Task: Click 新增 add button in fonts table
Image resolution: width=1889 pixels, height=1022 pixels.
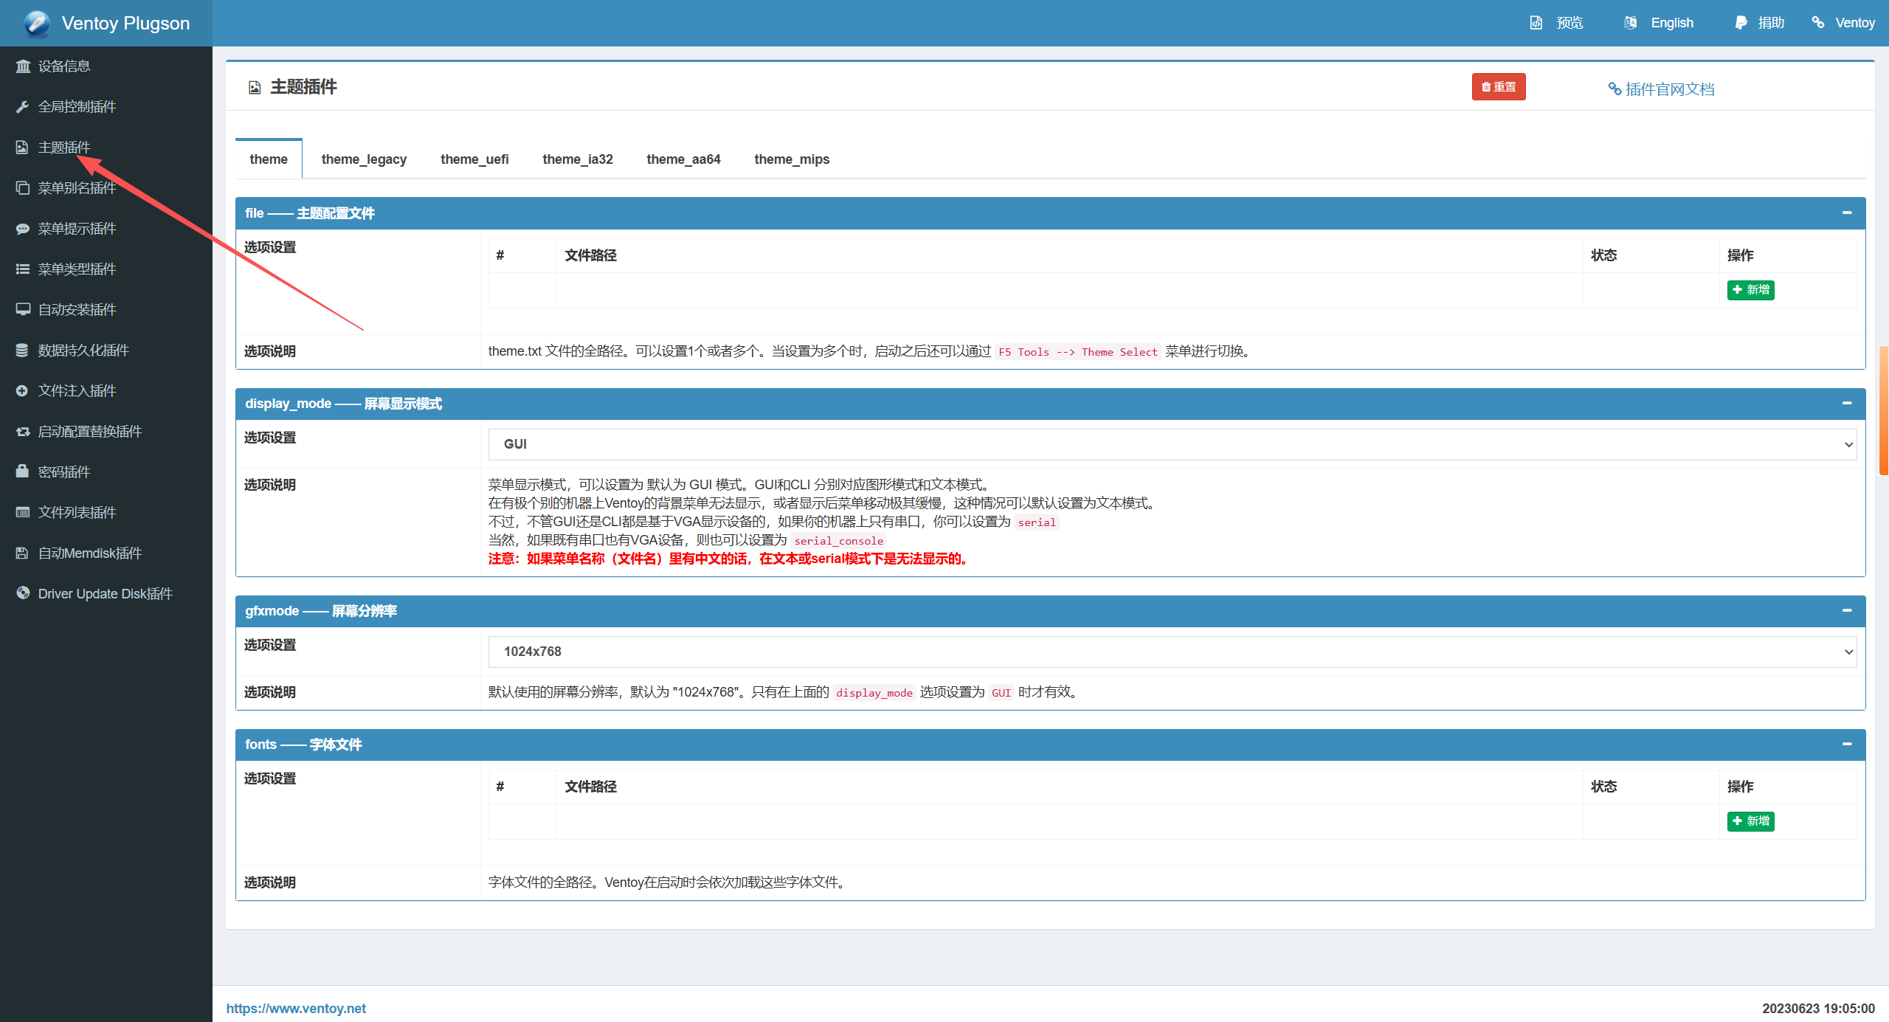Action: pyautogui.click(x=1750, y=821)
